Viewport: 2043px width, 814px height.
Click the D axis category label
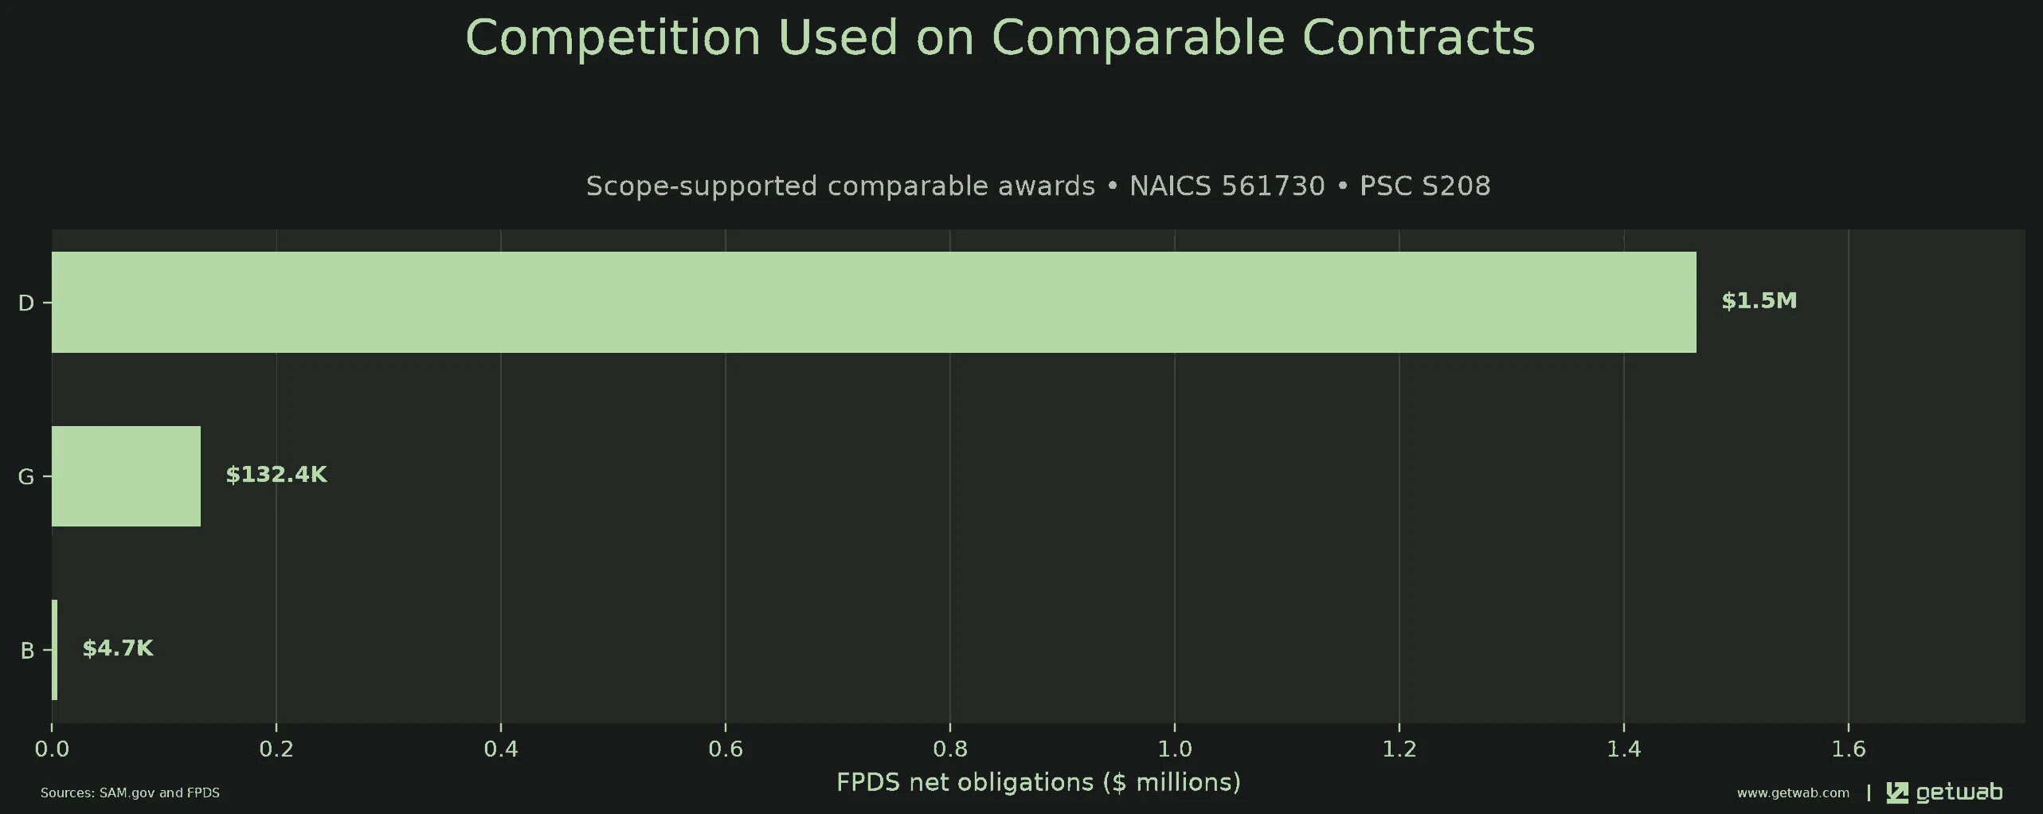point(26,303)
